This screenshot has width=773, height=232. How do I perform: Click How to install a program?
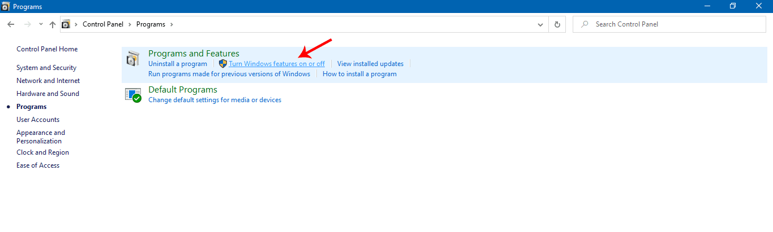point(359,74)
